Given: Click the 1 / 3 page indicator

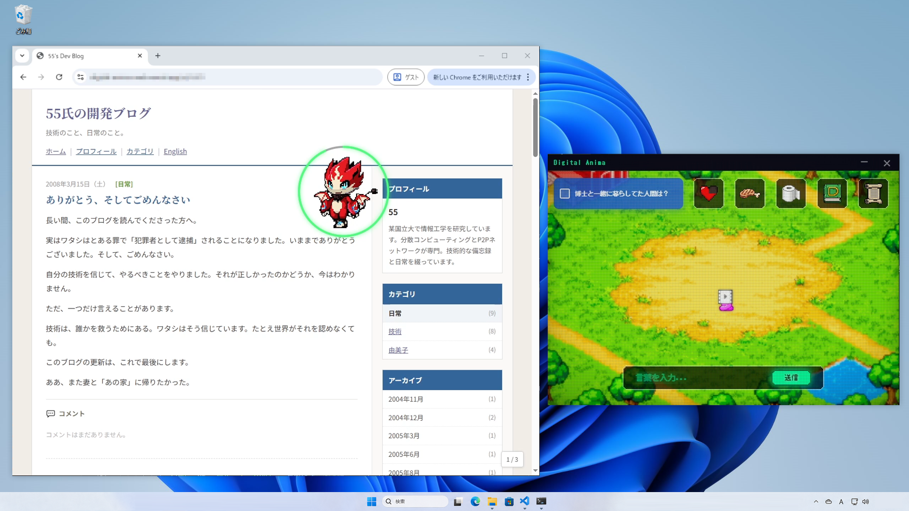Looking at the screenshot, I should click(x=512, y=459).
